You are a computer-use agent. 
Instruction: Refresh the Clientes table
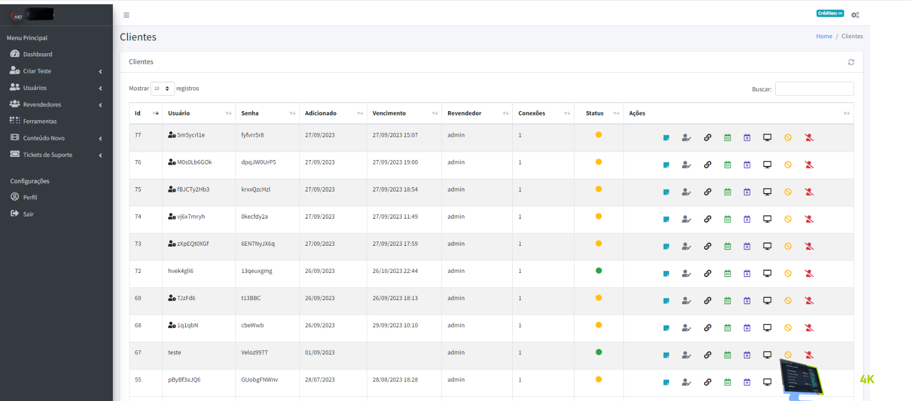tap(851, 62)
